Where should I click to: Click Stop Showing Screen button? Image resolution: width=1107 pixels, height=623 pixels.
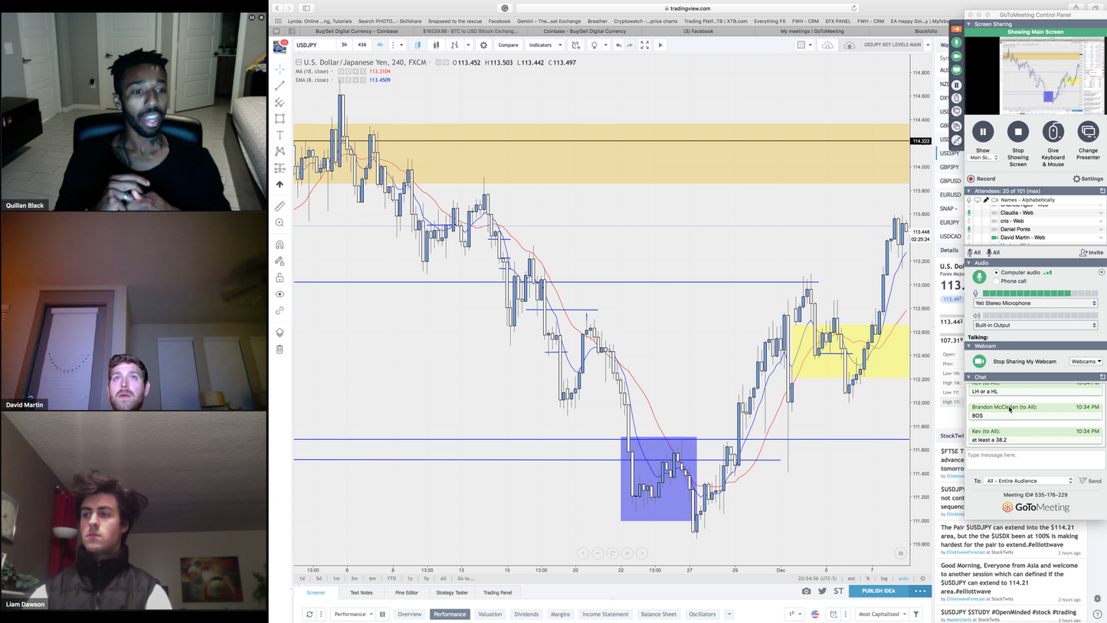click(x=1018, y=132)
